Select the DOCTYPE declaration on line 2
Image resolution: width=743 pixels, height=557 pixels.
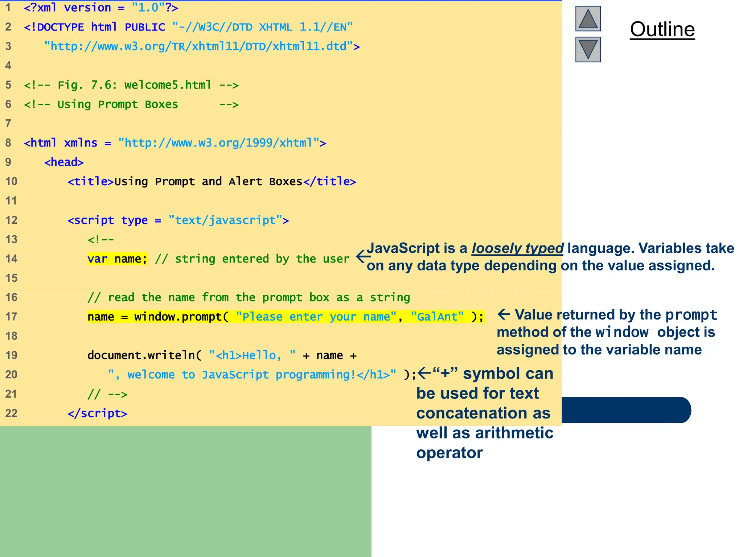tap(188, 27)
